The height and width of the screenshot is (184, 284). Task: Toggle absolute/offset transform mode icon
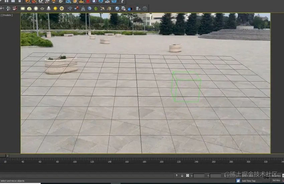pyautogui.click(x=187, y=175)
